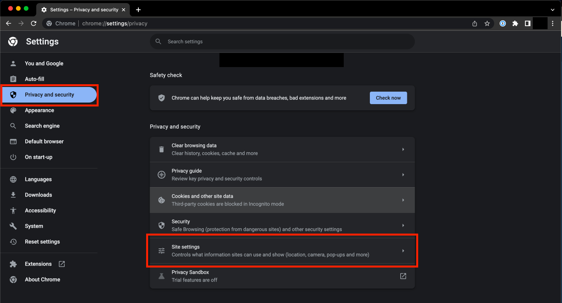562x303 pixels.
Task: Click the Safety check shield icon
Action: (x=161, y=98)
